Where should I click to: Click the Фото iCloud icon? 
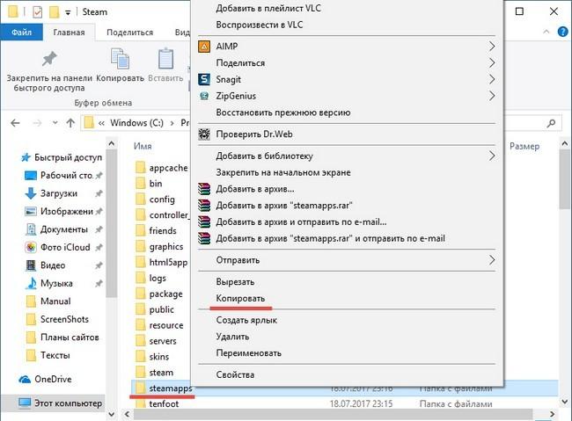point(31,248)
